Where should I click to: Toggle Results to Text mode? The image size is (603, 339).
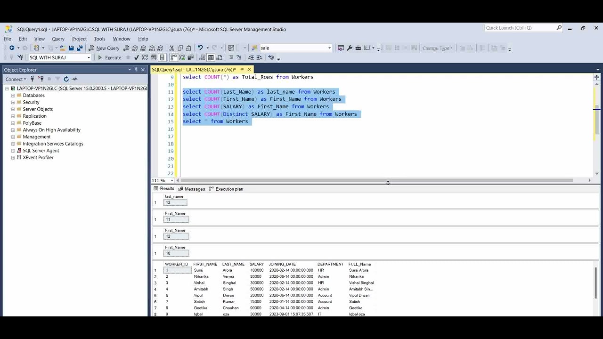point(202,57)
